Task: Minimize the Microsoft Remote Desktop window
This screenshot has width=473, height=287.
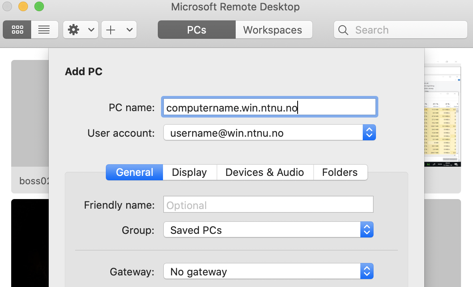Action: point(23,6)
